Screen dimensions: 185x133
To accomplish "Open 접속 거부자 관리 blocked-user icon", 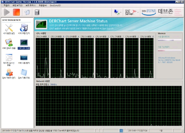I will (9, 72).
